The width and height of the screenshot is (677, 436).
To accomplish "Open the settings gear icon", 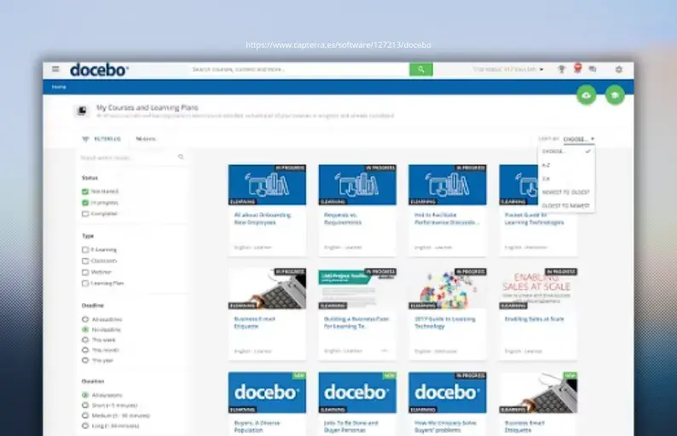I will tap(619, 70).
